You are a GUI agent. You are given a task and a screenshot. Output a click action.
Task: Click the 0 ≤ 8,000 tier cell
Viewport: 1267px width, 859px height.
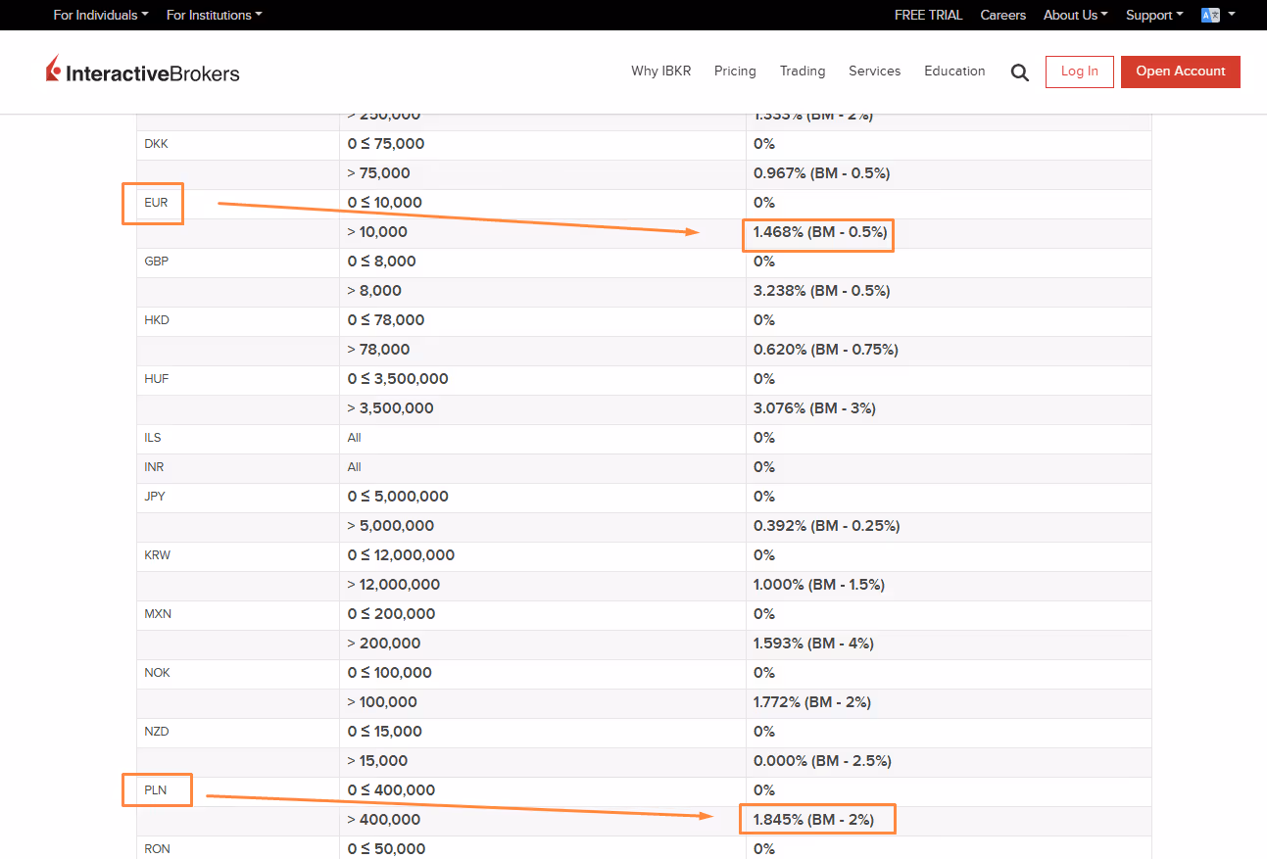click(x=543, y=262)
